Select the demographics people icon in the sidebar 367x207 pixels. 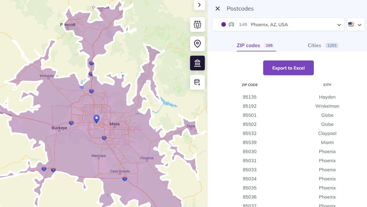(x=197, y=24)
